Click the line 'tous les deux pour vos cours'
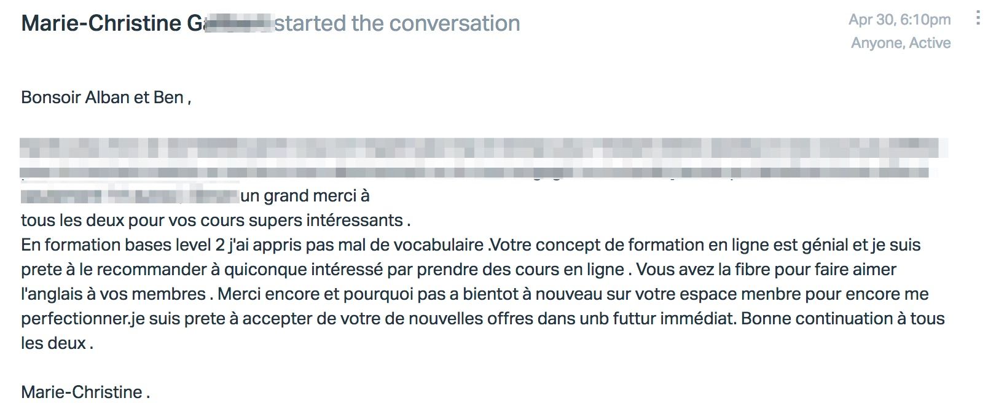This screenshot has width=988, height=414. tap(216, 220)
